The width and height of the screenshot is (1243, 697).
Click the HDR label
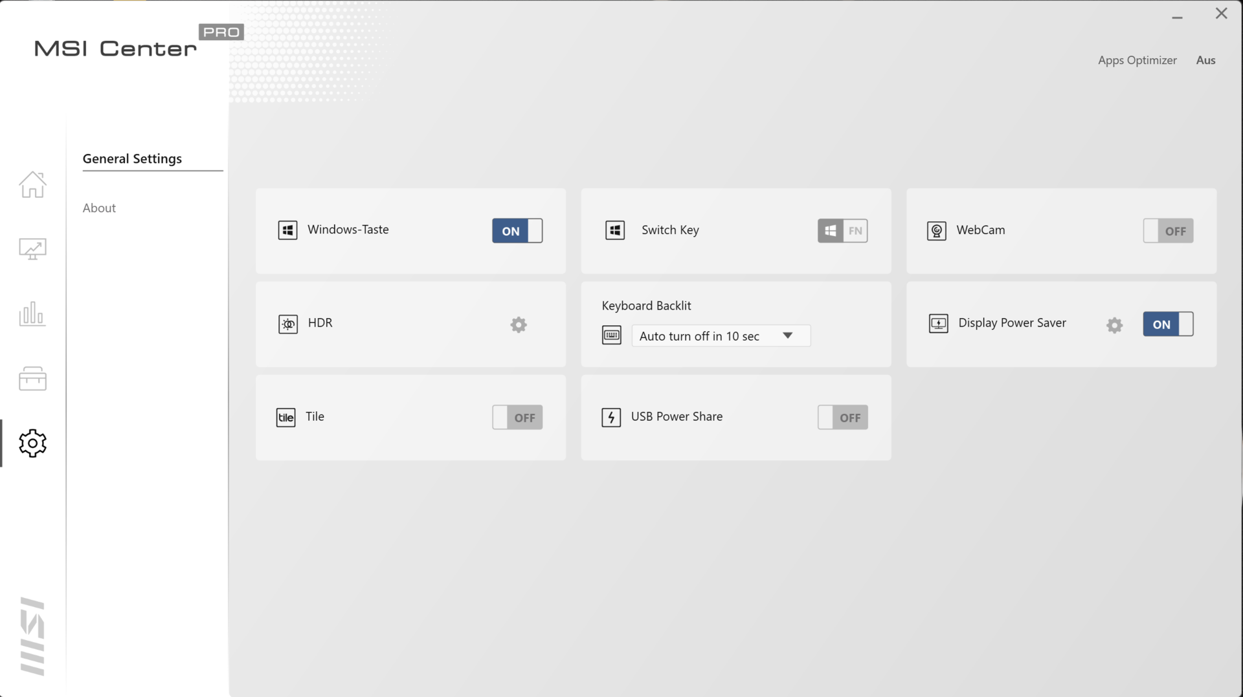(x=320, y=323)
